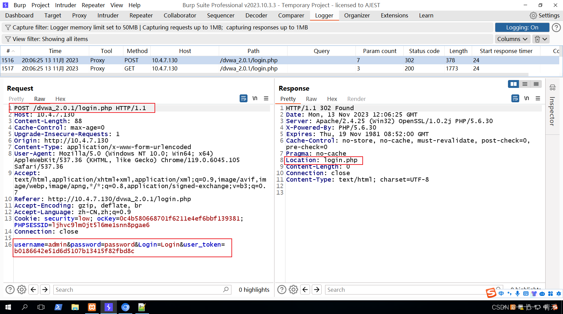This screenshot has width=563, height=314.
Task: Open the Inspector panel icon
Action: tap(552, 88)
